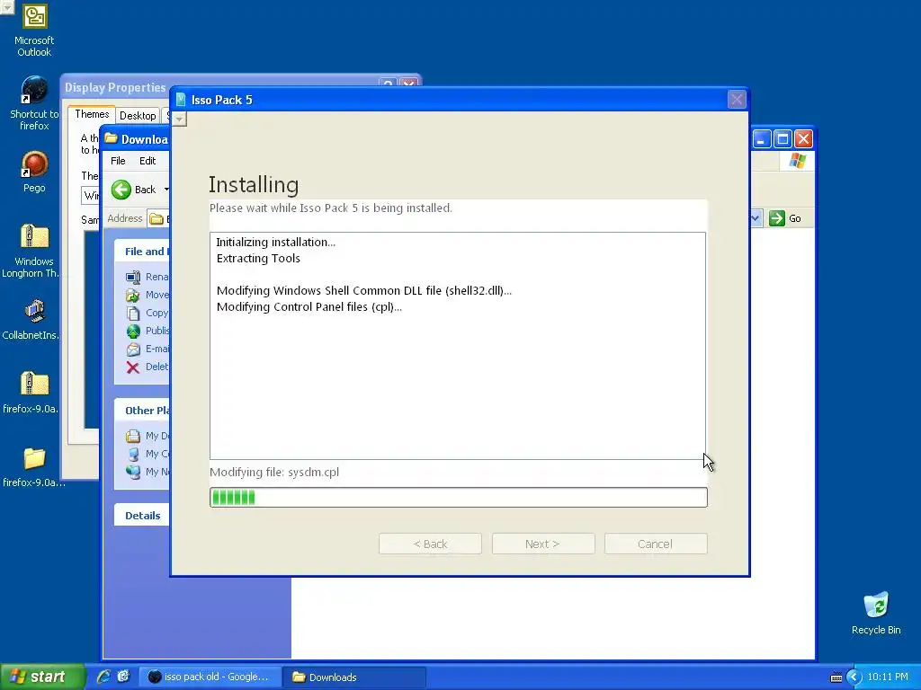This screenshot has width=921, height=690.
Task: Click the My Documents icon under Other Places
Action: coord(133,436)
